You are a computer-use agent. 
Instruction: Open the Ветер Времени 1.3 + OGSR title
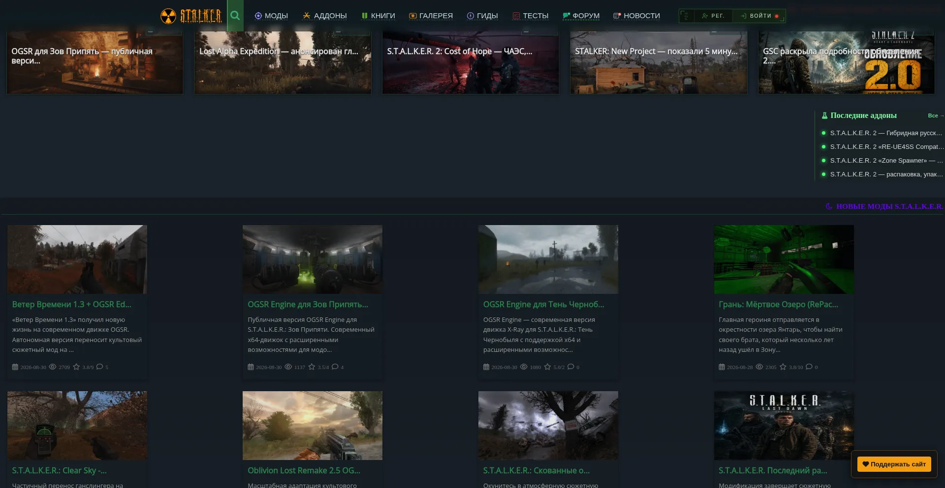click(71, 305)
